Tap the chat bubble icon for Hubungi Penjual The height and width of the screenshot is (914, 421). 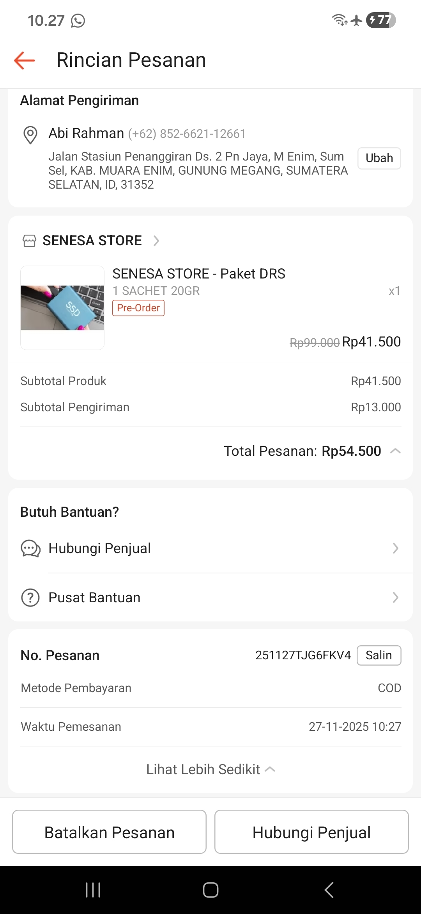[30, 548]
